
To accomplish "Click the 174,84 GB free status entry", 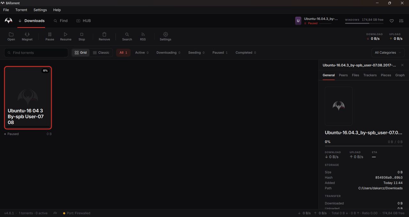I will click(393, 213).
